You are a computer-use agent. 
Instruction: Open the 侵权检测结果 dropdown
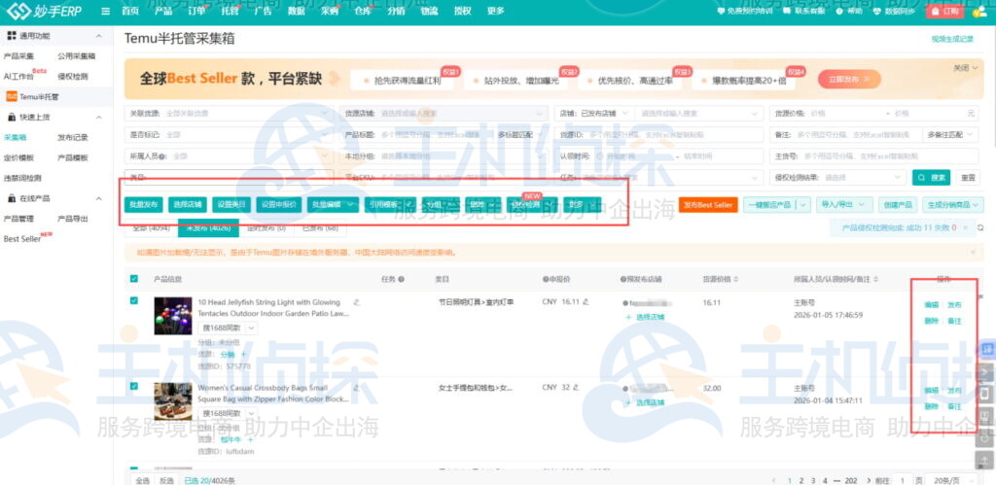click(837, 178)
